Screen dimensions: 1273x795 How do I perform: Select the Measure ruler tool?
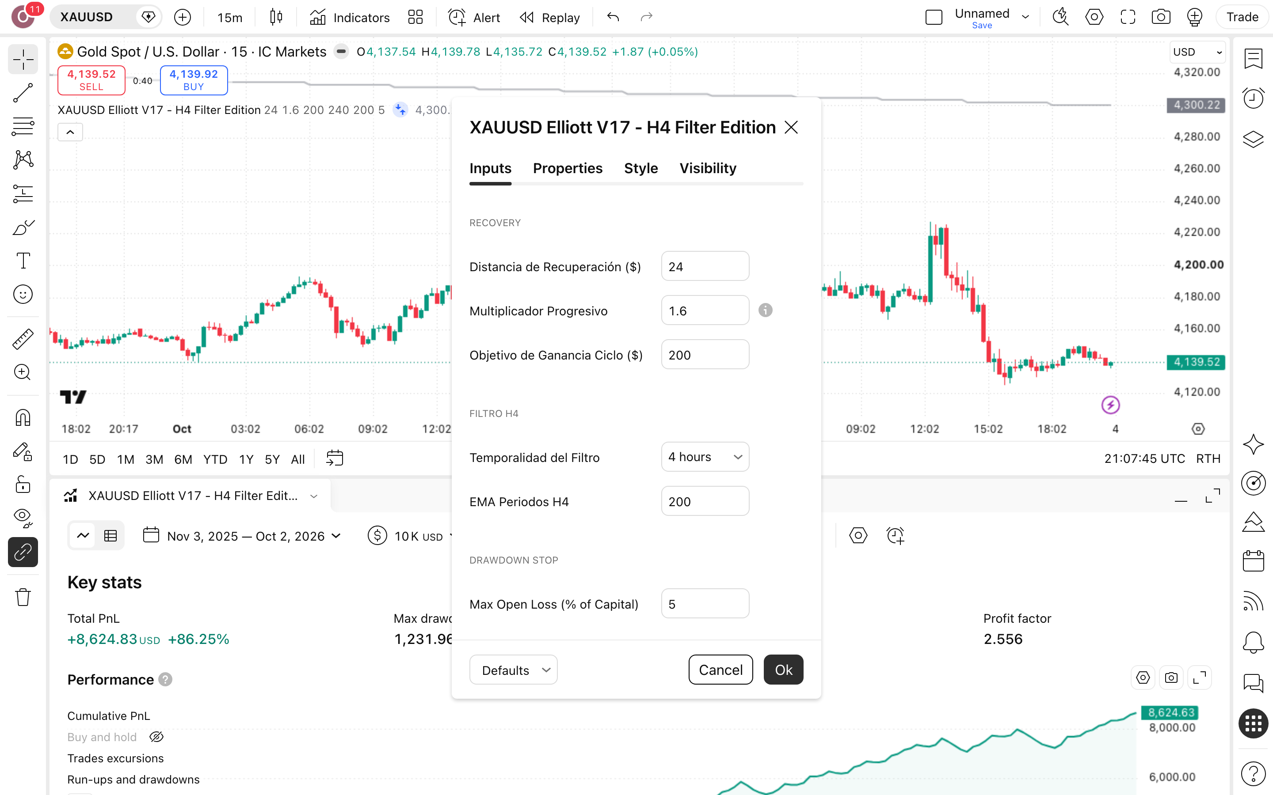tap(23, 339)
